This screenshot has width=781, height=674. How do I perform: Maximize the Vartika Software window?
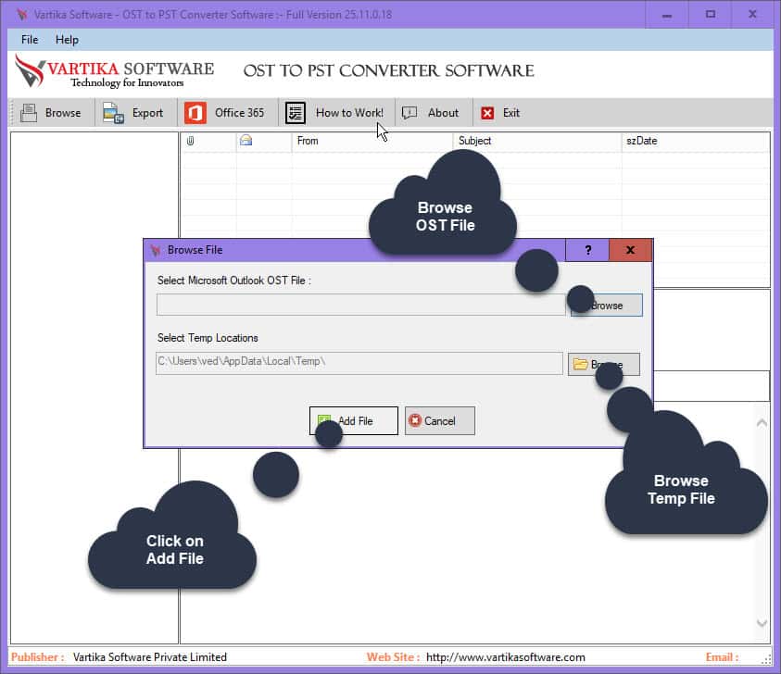[711, 15]
